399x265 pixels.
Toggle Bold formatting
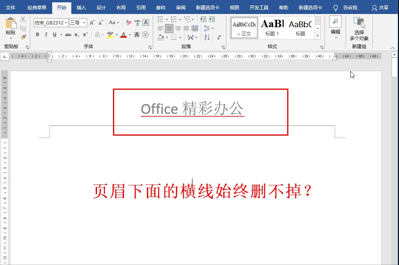(37, 35)
